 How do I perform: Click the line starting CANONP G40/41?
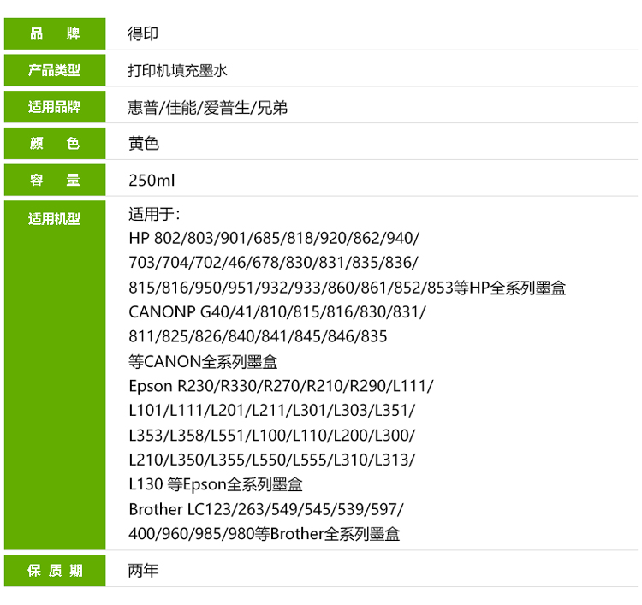tap(277, 312)
